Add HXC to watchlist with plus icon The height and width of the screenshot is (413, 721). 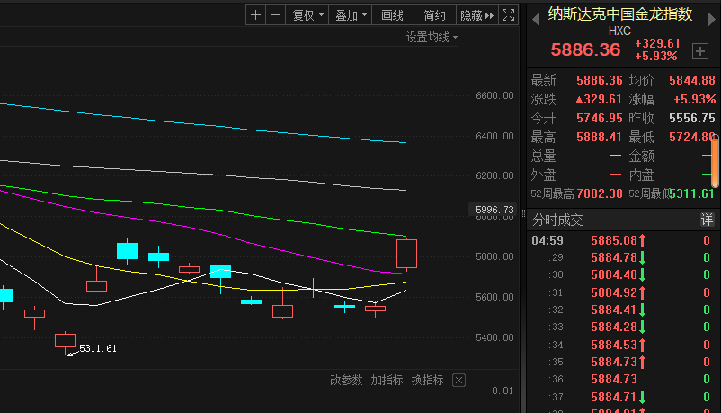[x=699, y=51]
